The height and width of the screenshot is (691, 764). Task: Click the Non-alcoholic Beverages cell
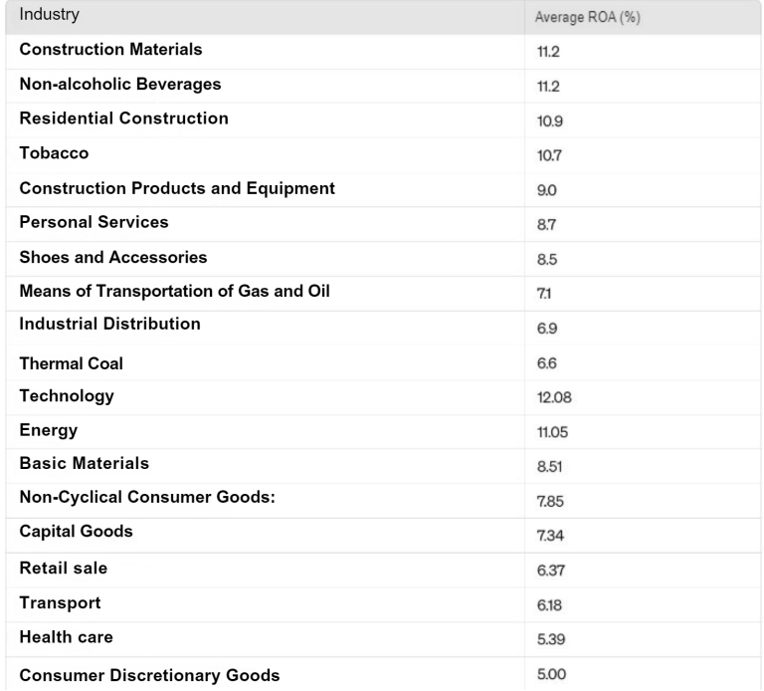[120, 84]
